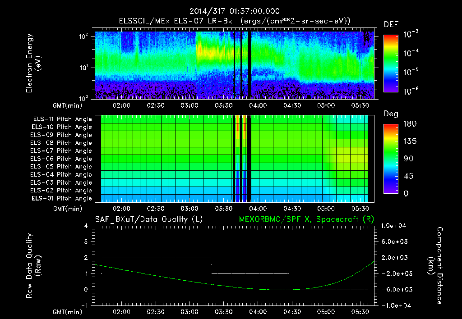Click the 4 label on data quality axis
Image resolution: width=462 pixels, height=319 pixels.
click(86, 226)
